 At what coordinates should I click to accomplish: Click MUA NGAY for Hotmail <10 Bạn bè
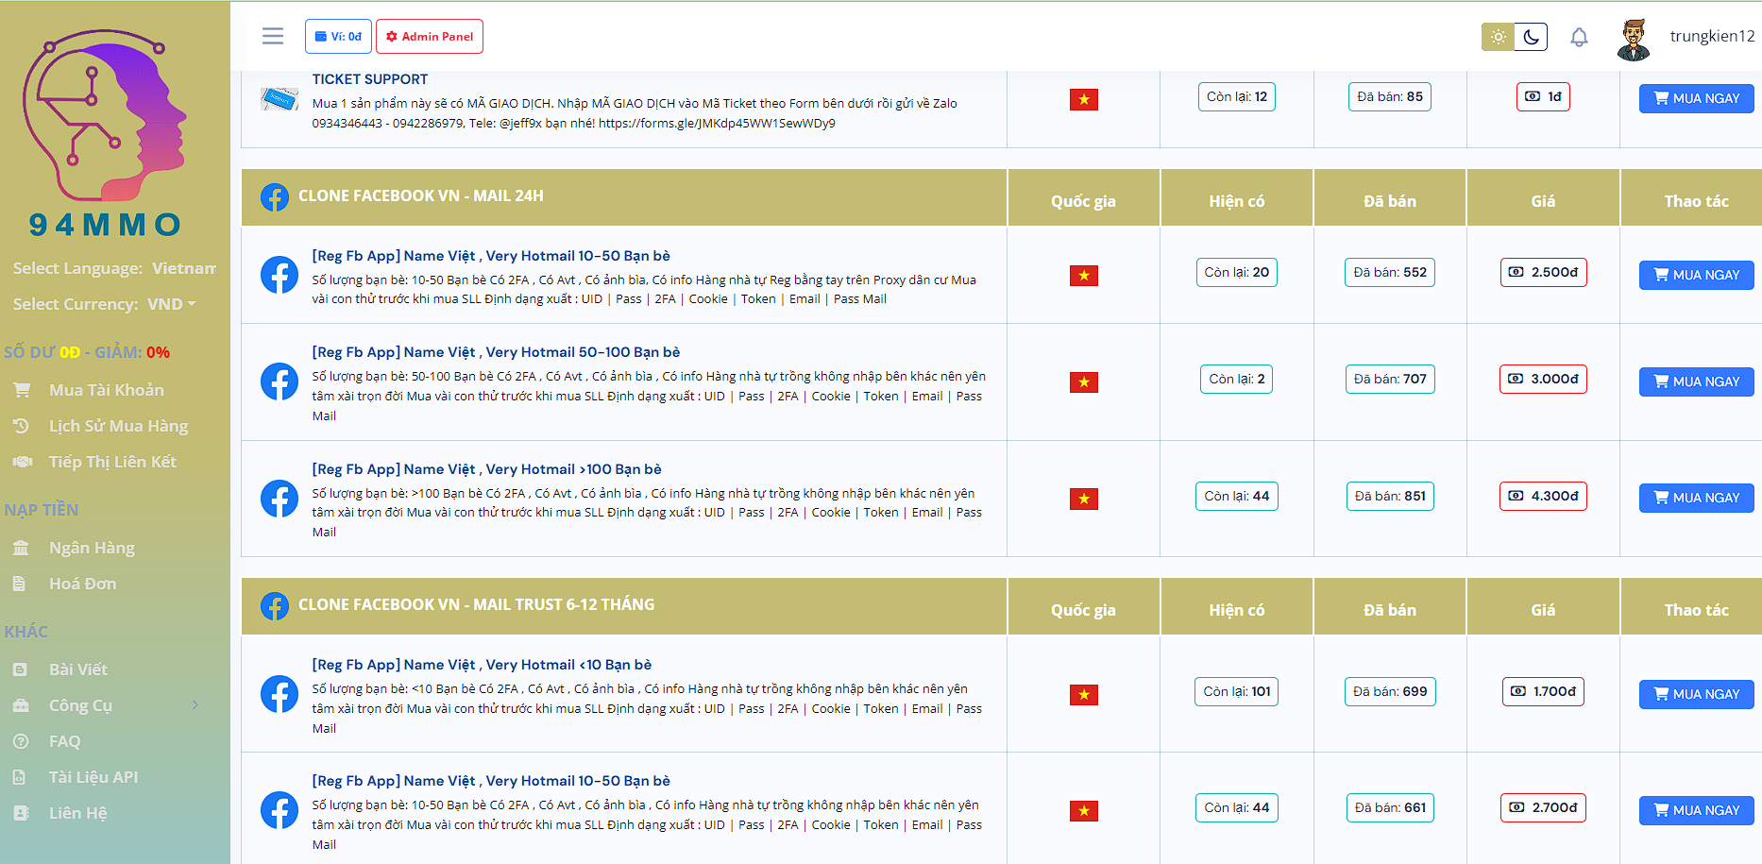pos(1697,694)
